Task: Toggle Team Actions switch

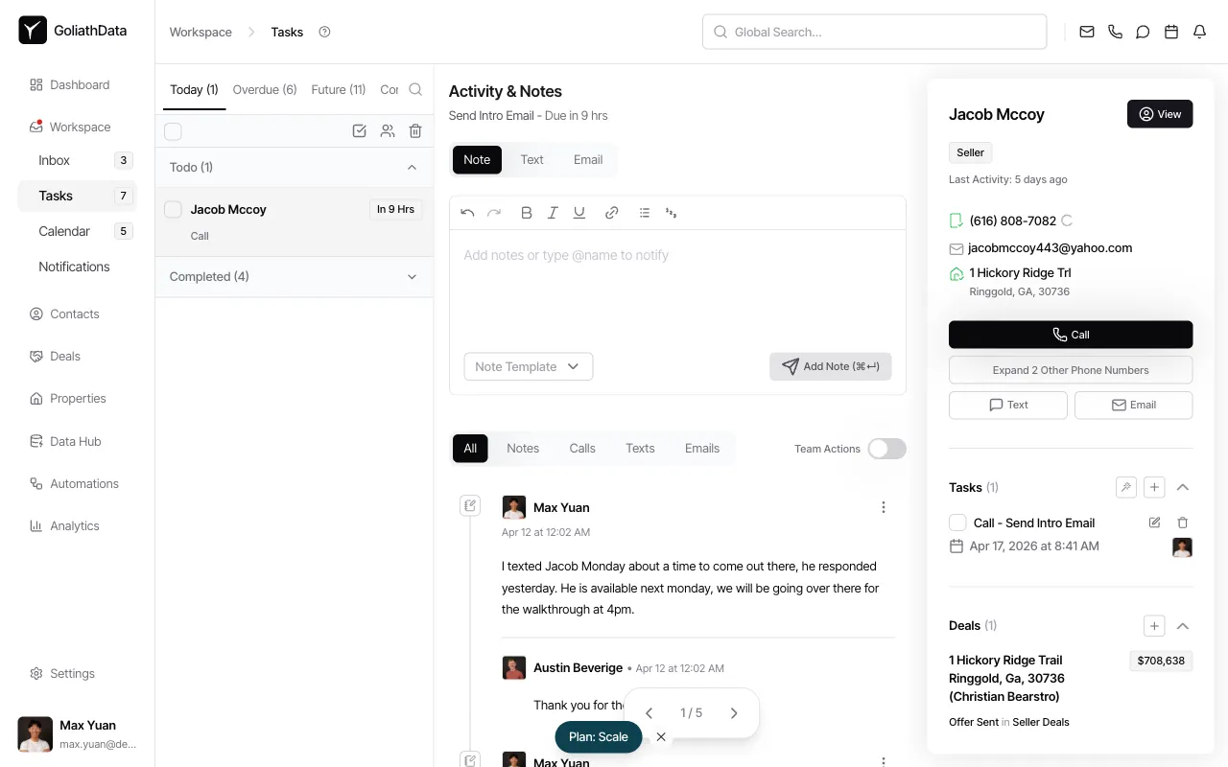Action: click(x=886, y=448)
